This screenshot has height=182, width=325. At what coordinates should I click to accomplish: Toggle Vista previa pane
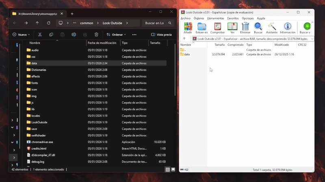pyautogui.click(x=161, y=35)
